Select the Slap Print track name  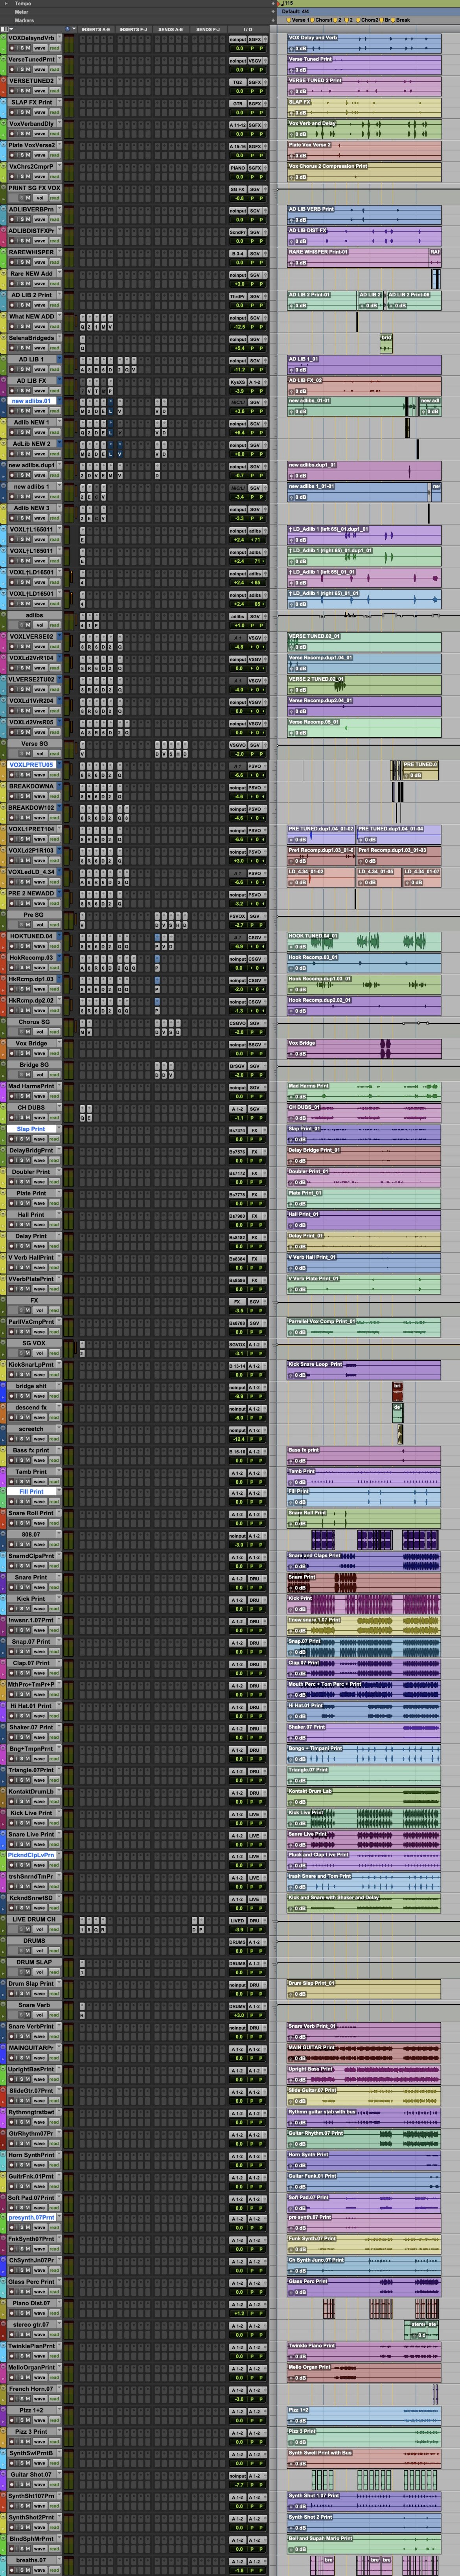(31, 1129)
